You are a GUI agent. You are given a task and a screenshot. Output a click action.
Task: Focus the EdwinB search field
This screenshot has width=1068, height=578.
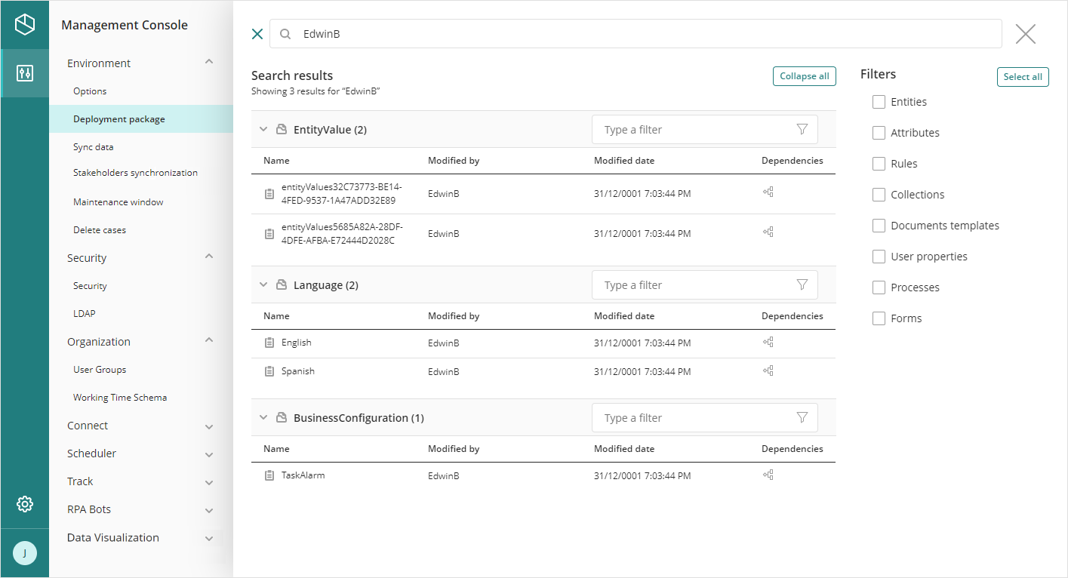[636, 34]
